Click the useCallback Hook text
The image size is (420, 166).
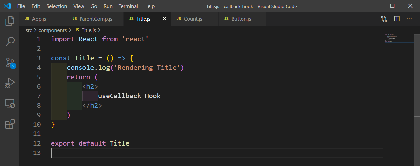(129, 96)
